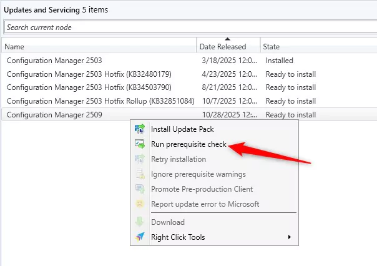The width and height of the screenshot is (377, 266).
Task: Click the 3/18/2025 release date cell
Action: coord(230,61)
